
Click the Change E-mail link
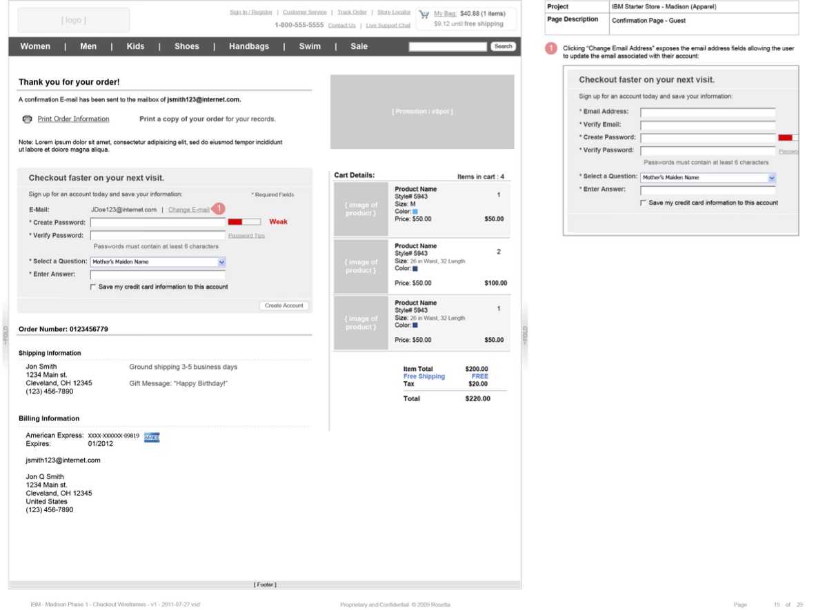[189, 210]
